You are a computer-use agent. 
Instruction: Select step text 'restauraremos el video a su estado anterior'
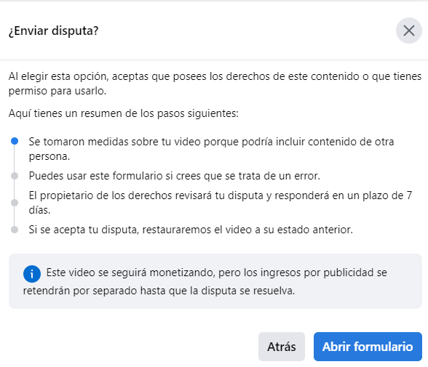247,230
